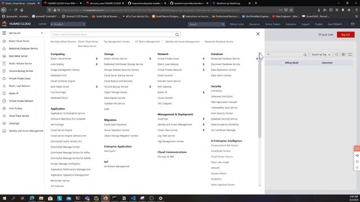Screen dimensions: 360x202
Task: Switch to Terraform by HashiCorp tab
Action: tap(231, 3)
